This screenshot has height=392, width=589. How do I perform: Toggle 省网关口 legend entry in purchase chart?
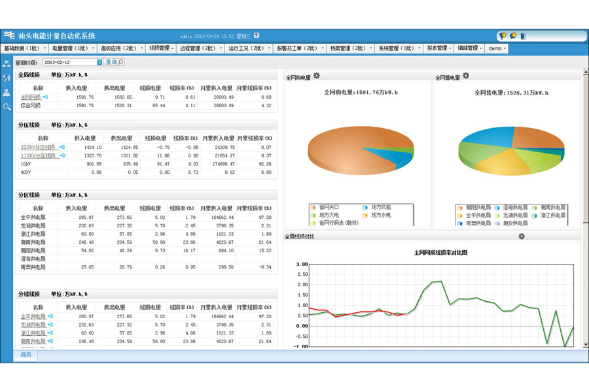pos(327,207)
